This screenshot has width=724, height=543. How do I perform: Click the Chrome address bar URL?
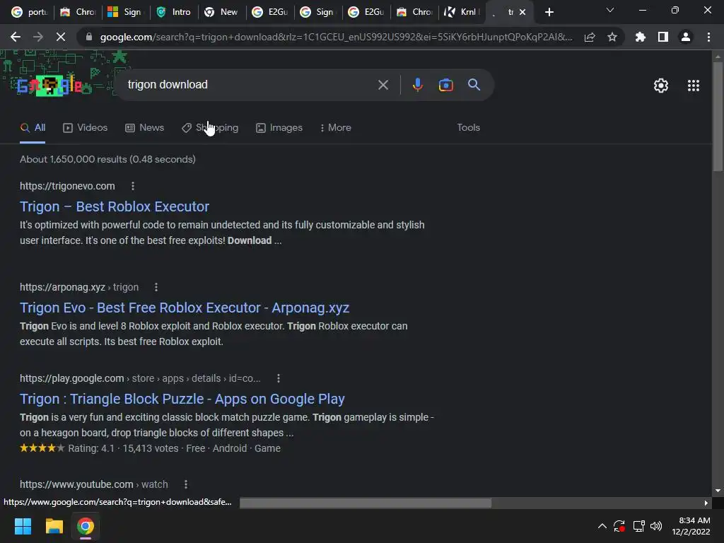[x=336, y=37]
